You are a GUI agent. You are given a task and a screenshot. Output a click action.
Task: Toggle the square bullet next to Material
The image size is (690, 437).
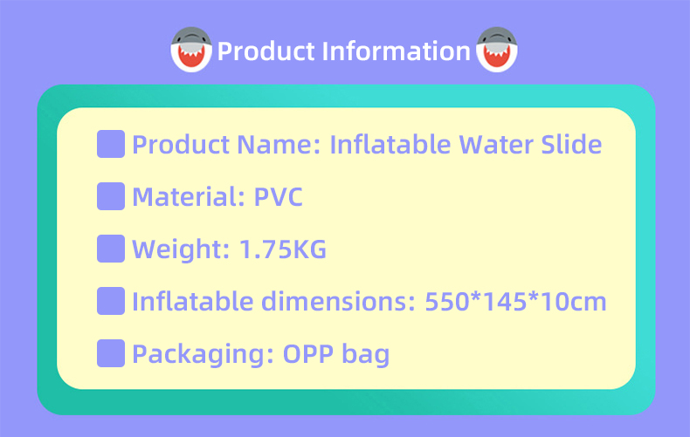pos(111,196)
